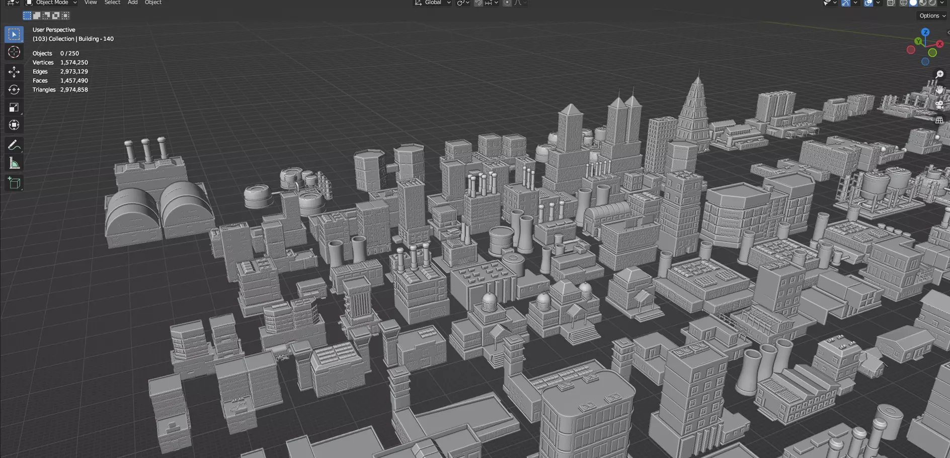The height and width of the screenshot is (458, 950).
Task: Click the Vertices count '1,574,250'
Action: pyautogui.click(x=74, y=62)
